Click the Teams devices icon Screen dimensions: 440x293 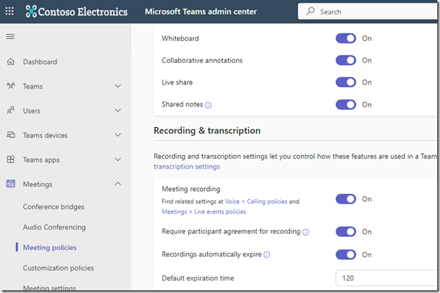click(x=11, y=135)
